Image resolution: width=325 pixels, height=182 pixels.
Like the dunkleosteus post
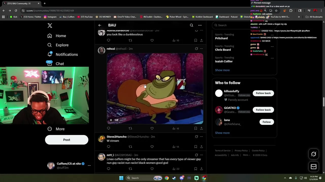click(152, 40)
